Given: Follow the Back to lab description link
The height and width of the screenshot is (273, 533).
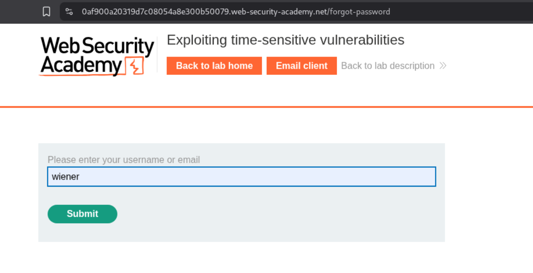Looking at the screenshot, I should 388,66.
